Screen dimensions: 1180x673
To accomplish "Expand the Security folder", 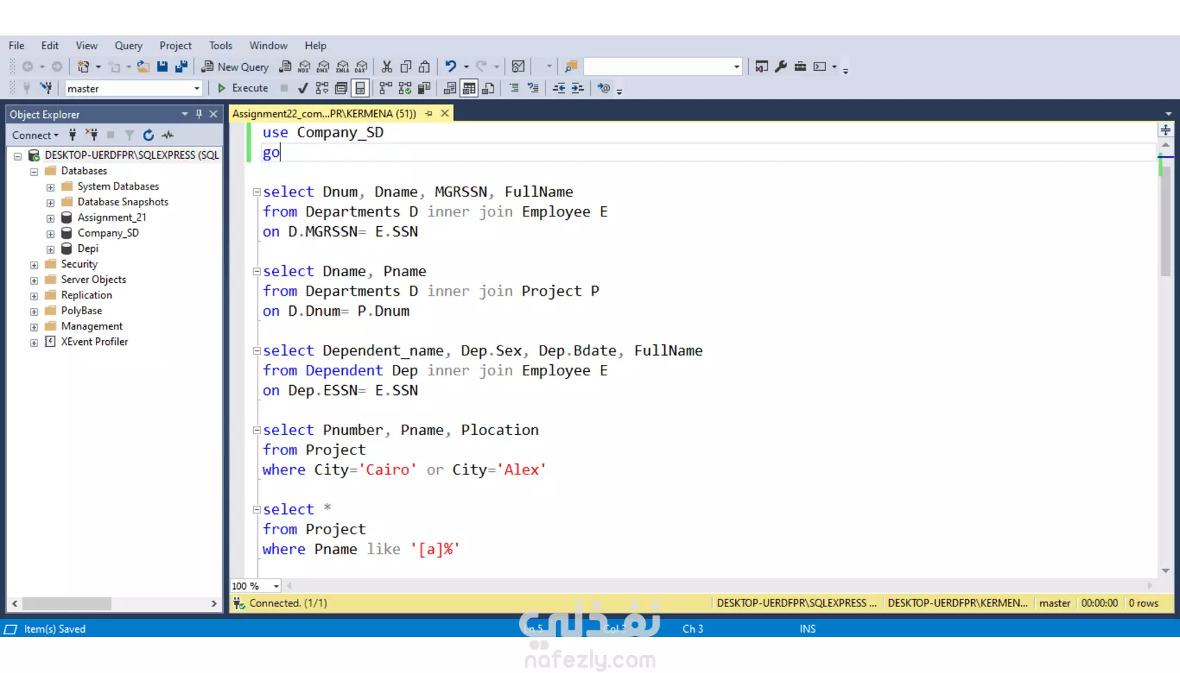I will click(34, 265).
